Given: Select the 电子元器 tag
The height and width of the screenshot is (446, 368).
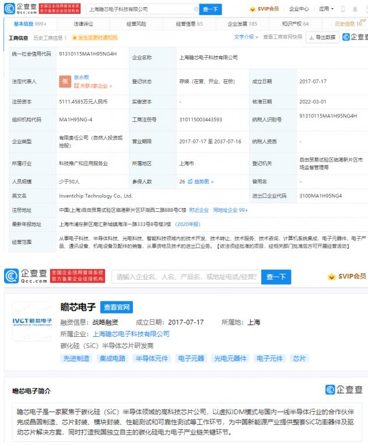Looking at the screenshot, I should [x=191, y=358].
